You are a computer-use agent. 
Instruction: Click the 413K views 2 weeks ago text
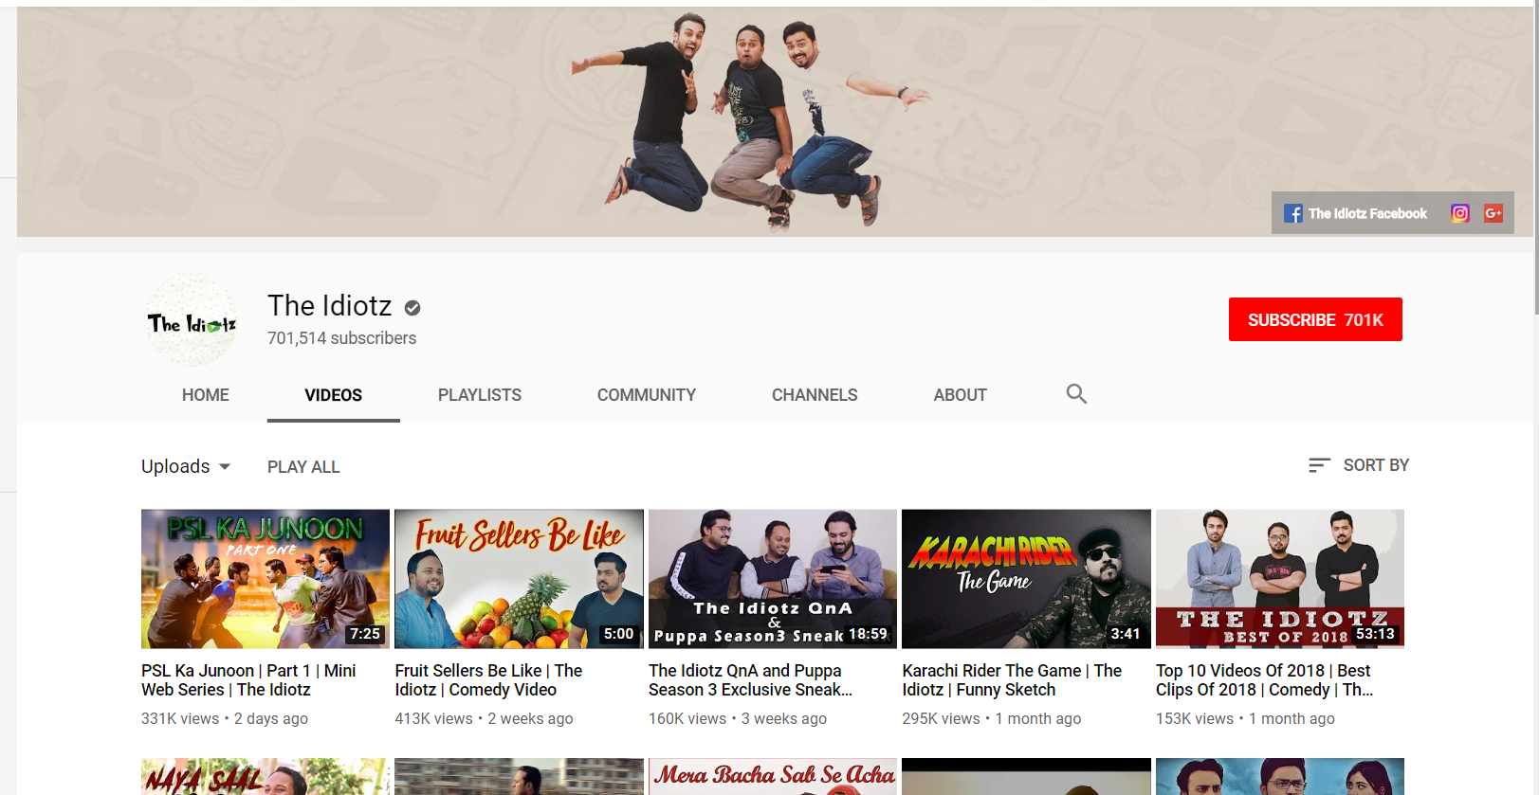click(x=484, y=718)
